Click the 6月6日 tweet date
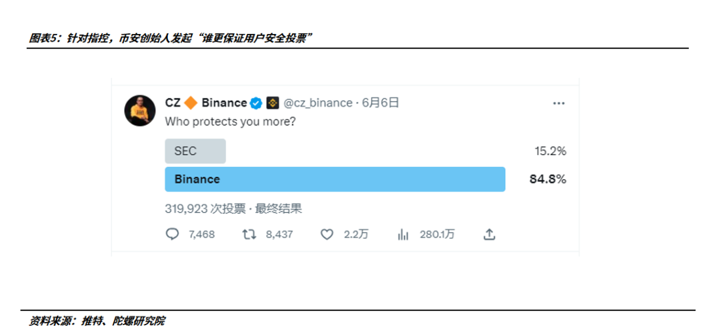The width and height of the screenshot is (708, 335). [x=380, y=103]
